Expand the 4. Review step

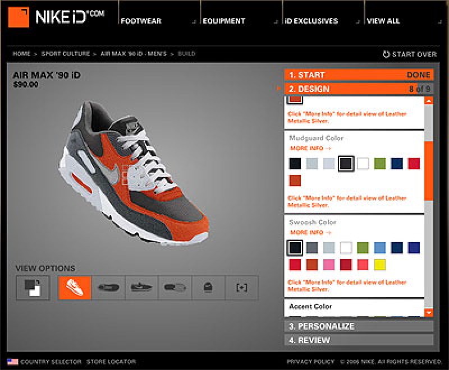click(359, 340)
